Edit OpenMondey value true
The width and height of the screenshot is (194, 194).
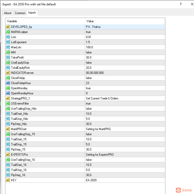pyautogui.click(x=125, y=88)
